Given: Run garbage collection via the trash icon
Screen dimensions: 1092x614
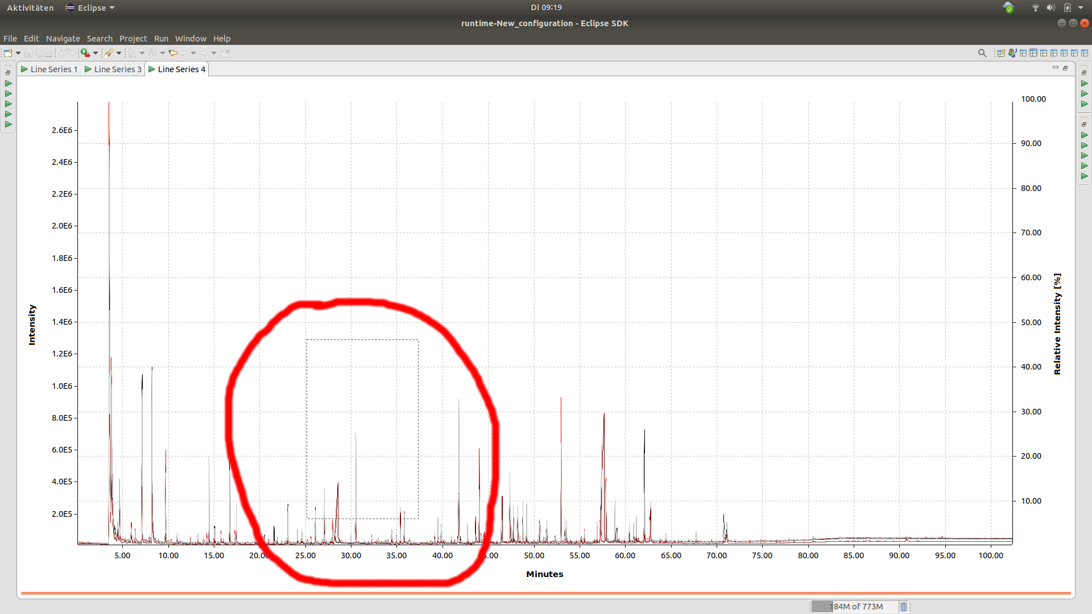Looking at the screenshot, I should point(904,606).
